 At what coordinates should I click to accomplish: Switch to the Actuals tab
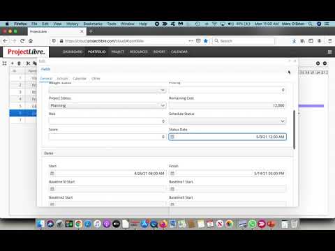coord(62,79)
